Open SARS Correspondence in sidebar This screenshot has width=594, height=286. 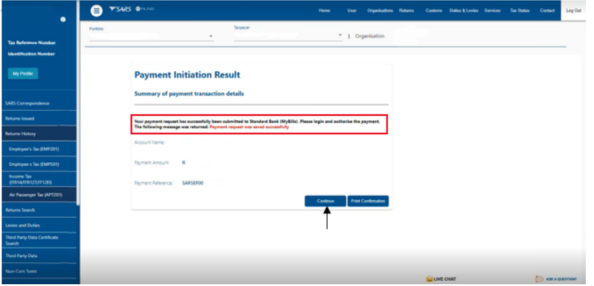[27, 103]
